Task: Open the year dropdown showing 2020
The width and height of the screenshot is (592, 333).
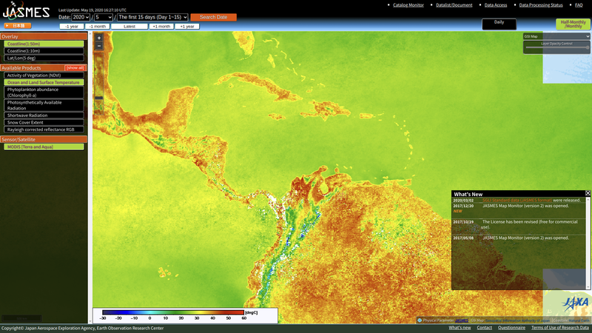Action: click(x=81, y=17)
